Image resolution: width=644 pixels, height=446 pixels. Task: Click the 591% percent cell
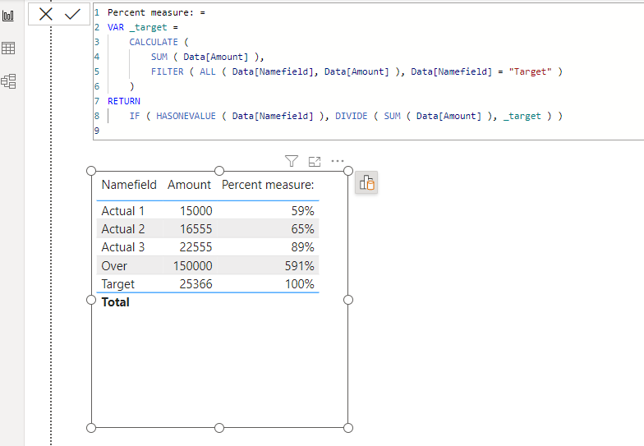click(299, 266)
